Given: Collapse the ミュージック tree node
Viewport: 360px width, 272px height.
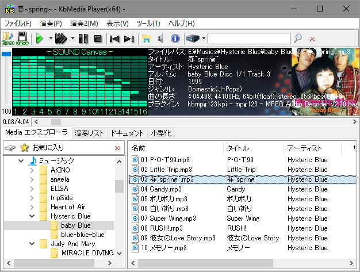Looking at the screenshot, I should (21, 160).
